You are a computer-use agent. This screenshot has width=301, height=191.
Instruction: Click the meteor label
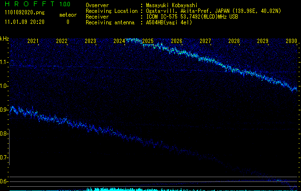[68, 15]
